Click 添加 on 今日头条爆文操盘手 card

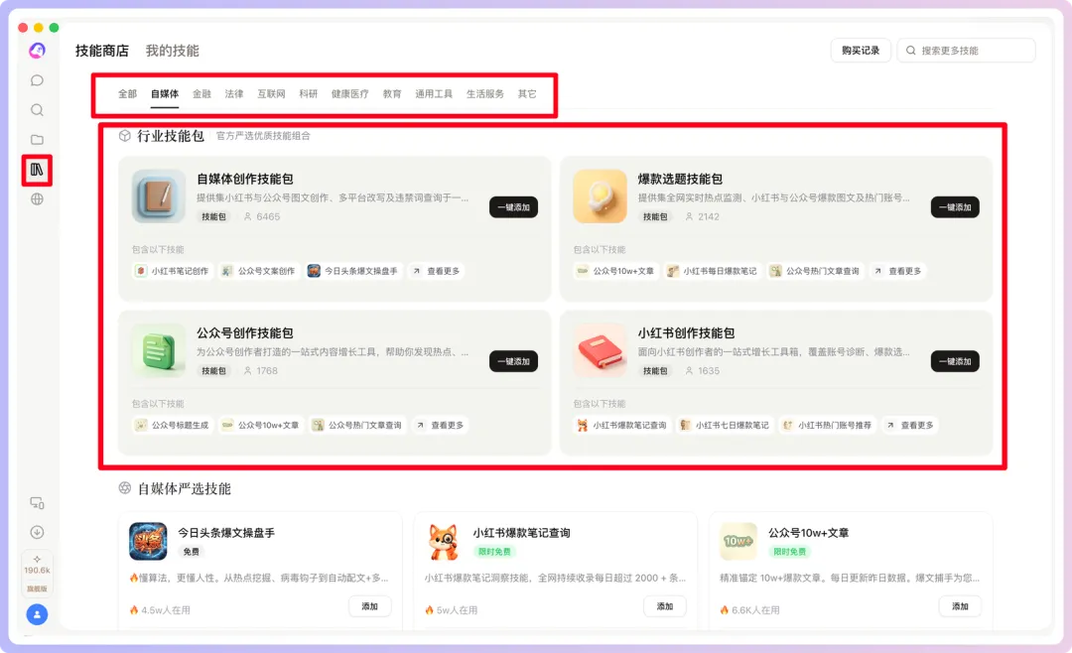point(370,606)
